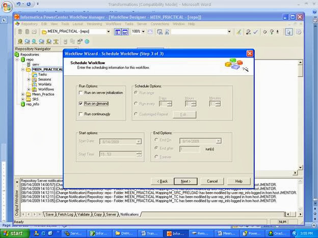The width and height of the screenshot is (318, 238).
Task: Open the Repository menu
Action: tap(30, 24)
